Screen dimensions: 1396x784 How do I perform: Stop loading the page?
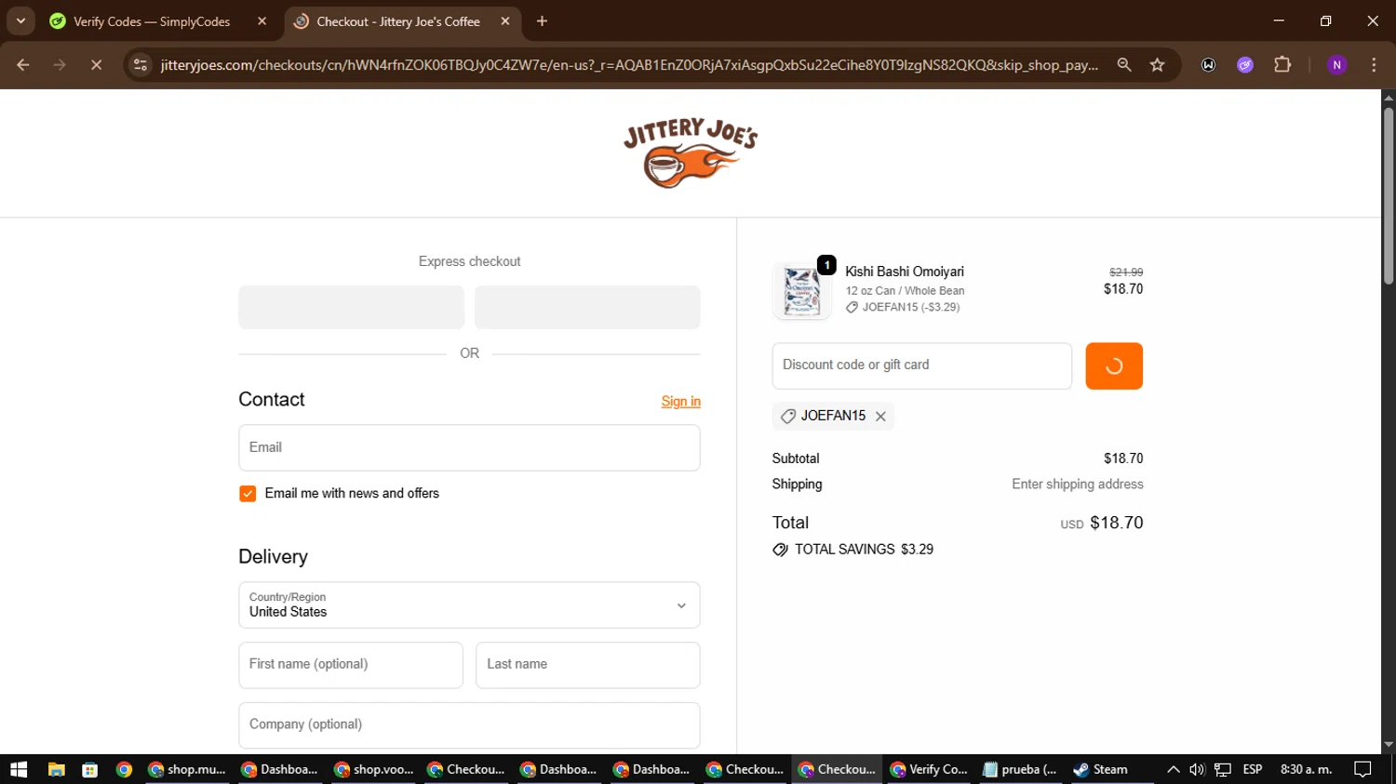pyautogui.click(x=96, y=65)
